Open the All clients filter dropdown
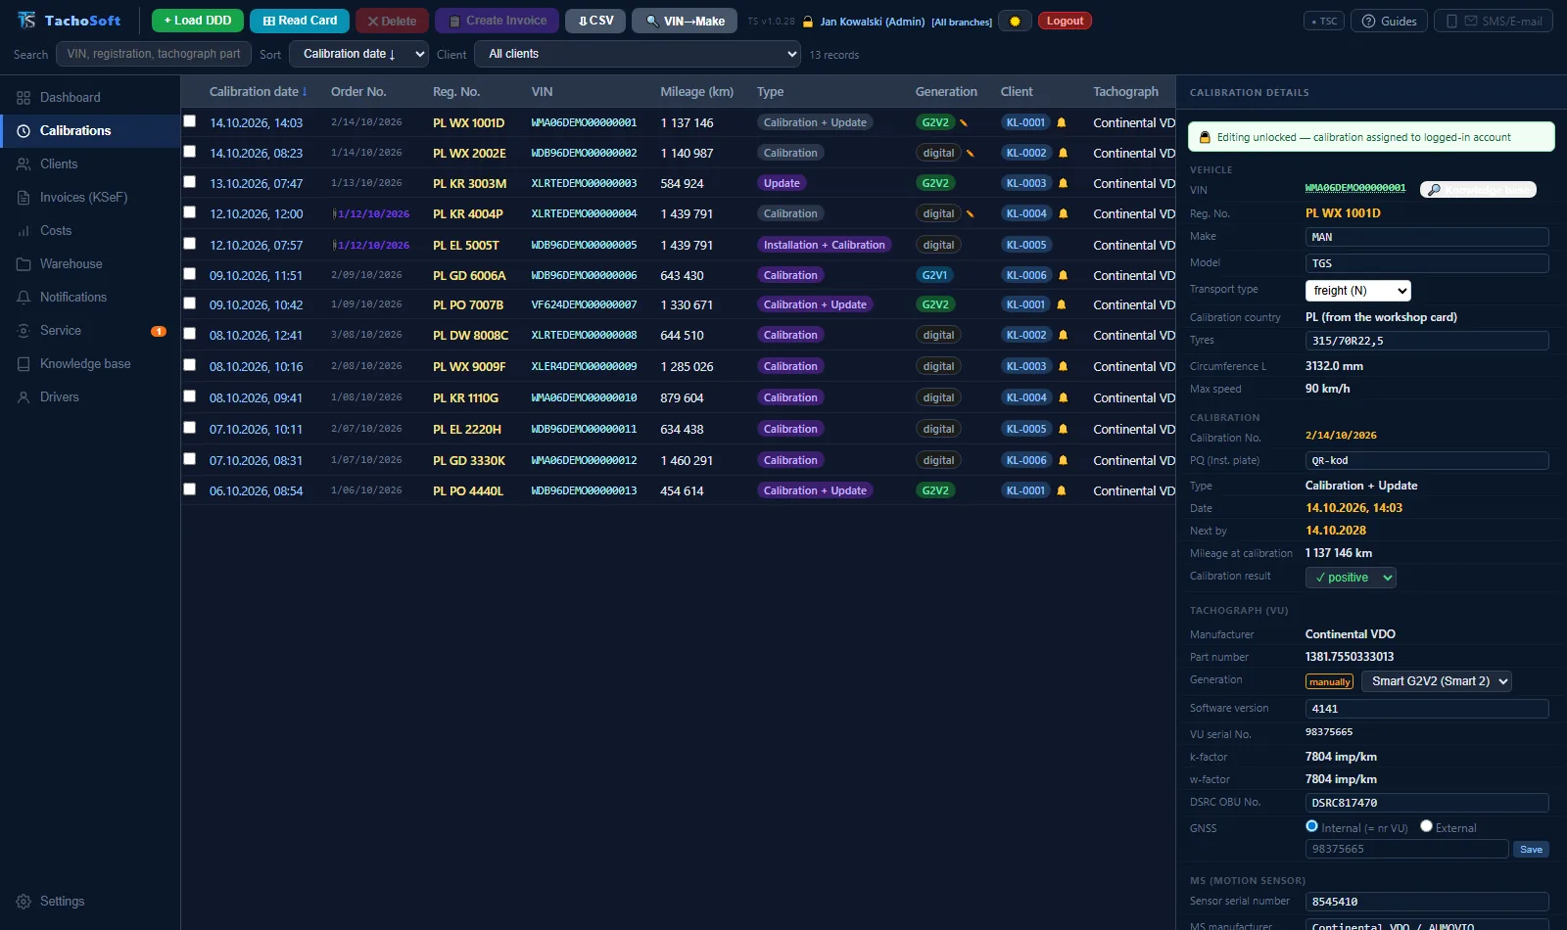 point(638,54)
